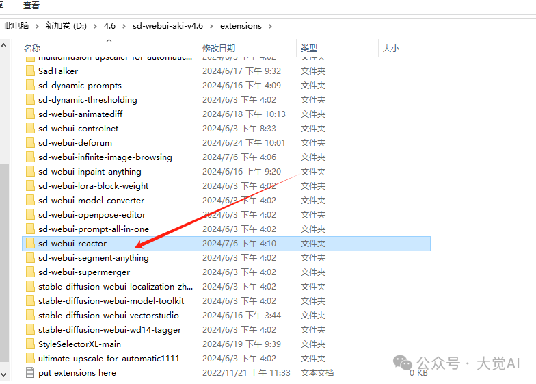Image resolution: width=536 pixels, height=384 pixels.
Task: Select the sd-webui-lora-block-weight folder icon
Action: 30,186
